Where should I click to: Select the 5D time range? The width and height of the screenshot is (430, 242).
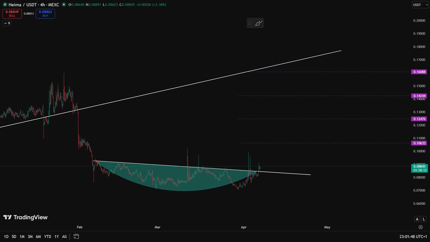(14, 237)
